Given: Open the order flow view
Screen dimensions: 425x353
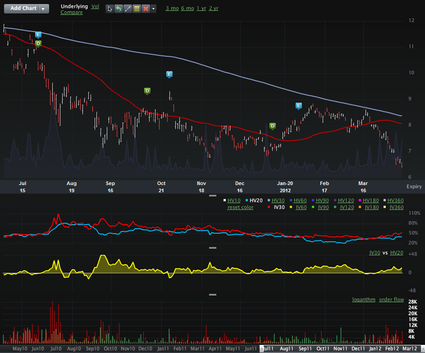Looking at the screenshot, I should 391,299.
